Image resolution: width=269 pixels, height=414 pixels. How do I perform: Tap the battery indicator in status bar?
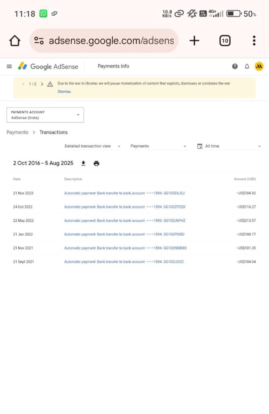[234, 13]
